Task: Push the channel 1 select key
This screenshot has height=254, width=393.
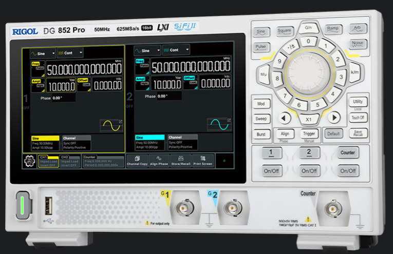Action: pos(271,152)
